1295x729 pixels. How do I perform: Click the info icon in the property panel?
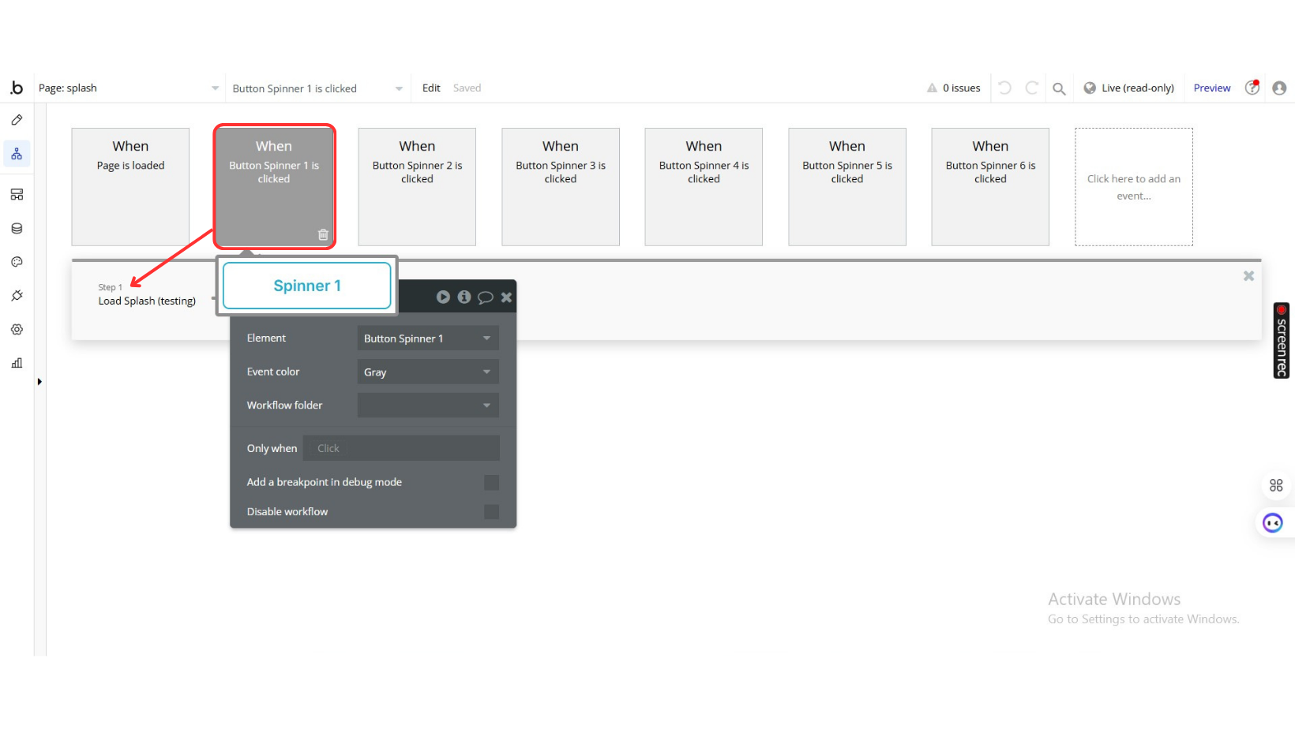pos(464,297)
